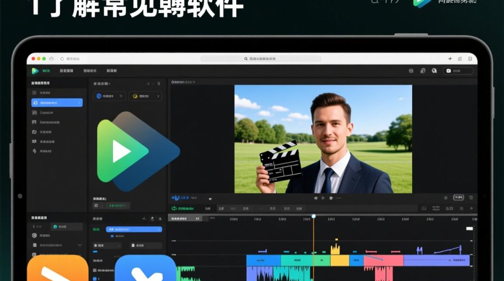504x281 pixels.
Task: Select the small blue radio button under the blue dropdown
Action: [x=112, y=236]
